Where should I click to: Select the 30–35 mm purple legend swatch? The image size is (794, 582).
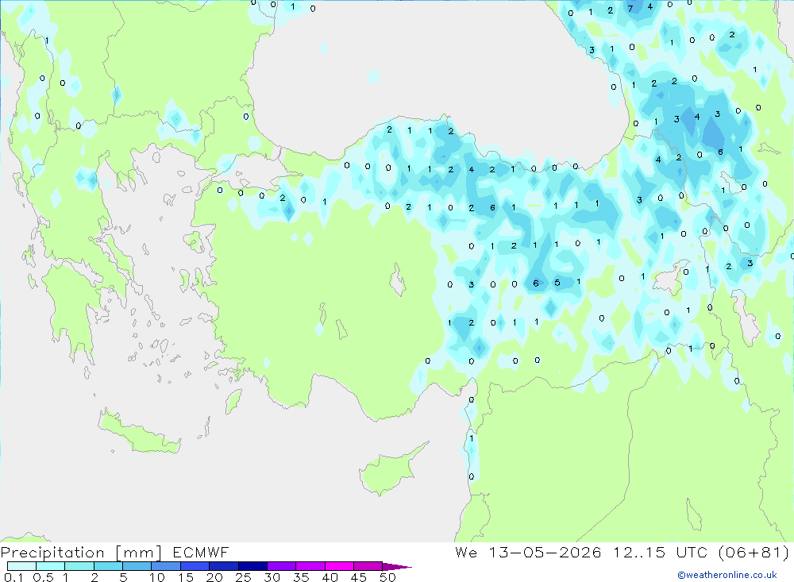coord(281,566)
